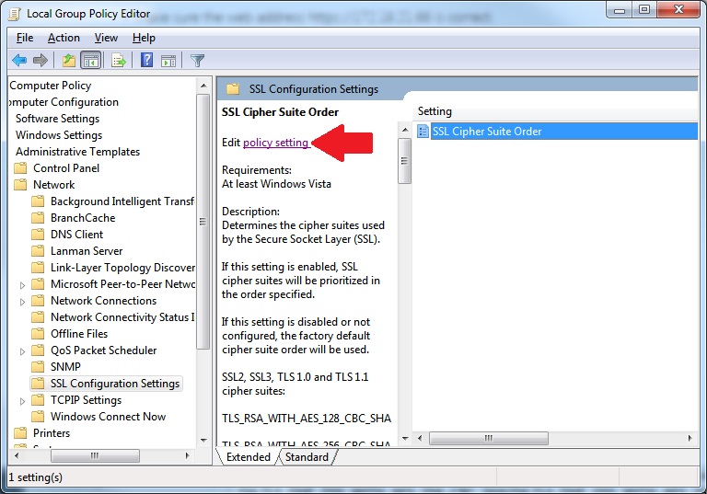This screenshot has width=707, height=494.
Task: Expand the TCPIP Settings tree node
Action: coord(23,400)
